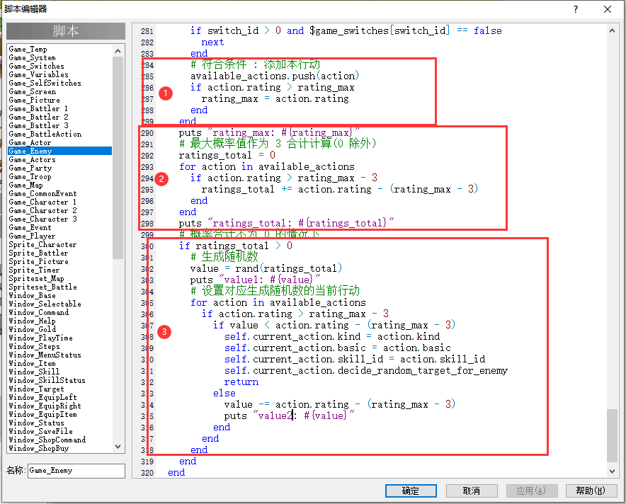
Task: Click code line 'ratings_total = 0'
Action: pyautogui.click(x=227, y=155)
